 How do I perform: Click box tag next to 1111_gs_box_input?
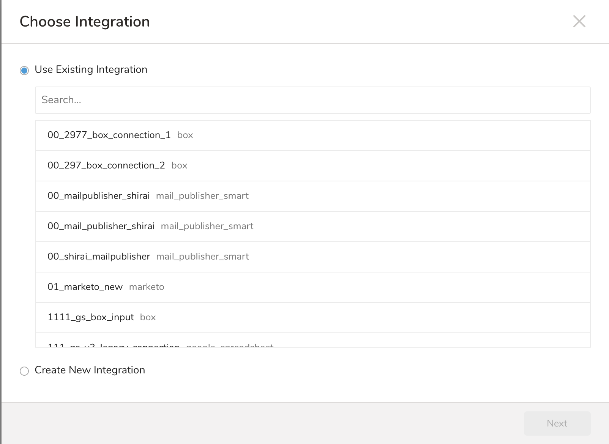click(148, 318)
